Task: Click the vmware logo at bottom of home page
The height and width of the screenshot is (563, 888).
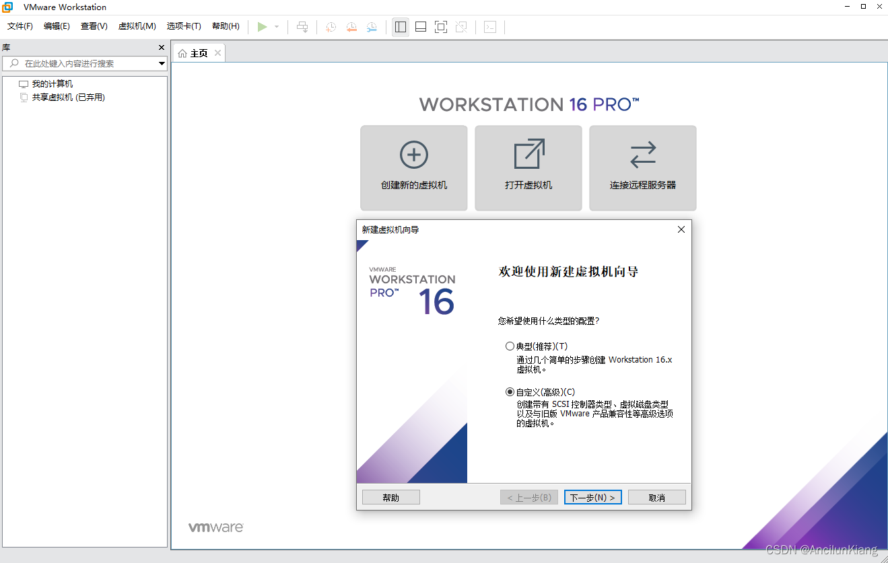Action: coord(215,527)
